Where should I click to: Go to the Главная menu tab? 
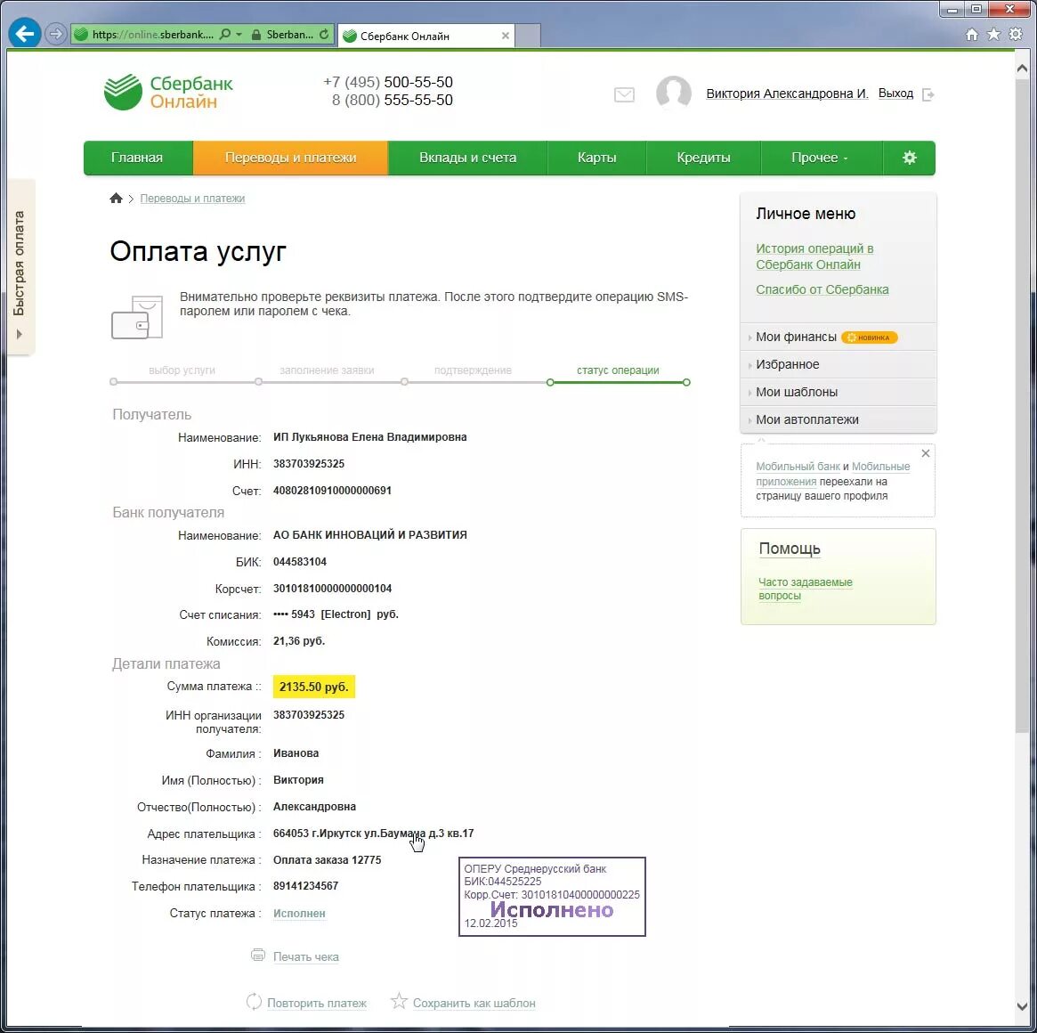coord(138,158)
